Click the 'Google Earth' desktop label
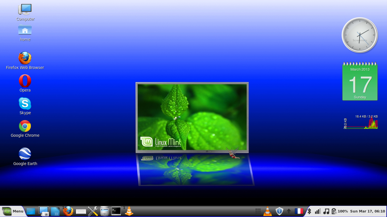Screen dimensions: 387x217 pyautogui.click(x=25, y=164)
